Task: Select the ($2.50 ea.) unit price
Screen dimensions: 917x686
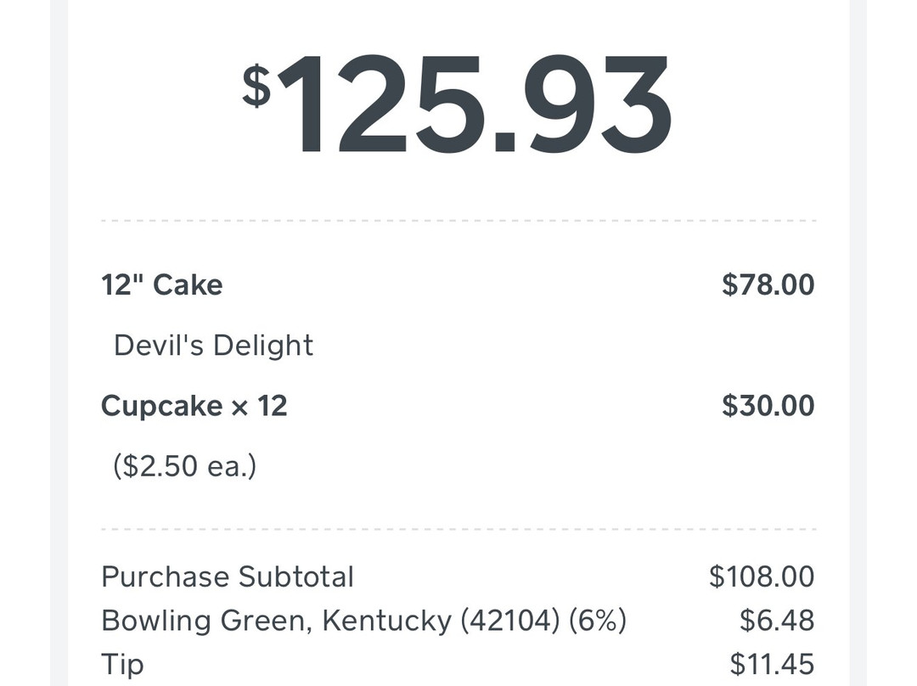Action: (x=185, y=467)
